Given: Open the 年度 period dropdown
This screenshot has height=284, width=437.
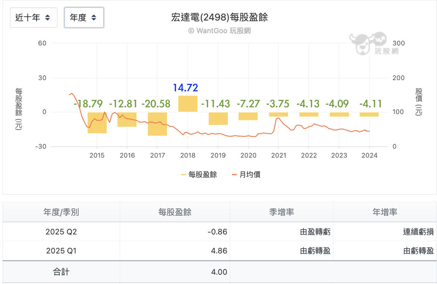Looking at the screenshot, I should pos(84,18).
